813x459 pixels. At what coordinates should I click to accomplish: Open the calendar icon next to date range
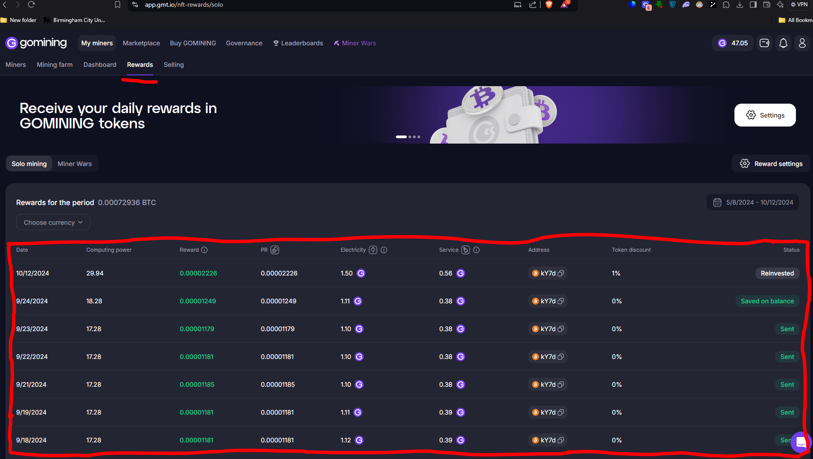click(x=717, y=202)
